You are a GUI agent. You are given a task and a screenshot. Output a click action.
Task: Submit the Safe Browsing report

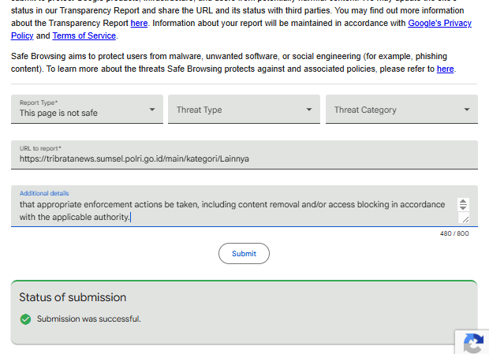pos(244,253)
